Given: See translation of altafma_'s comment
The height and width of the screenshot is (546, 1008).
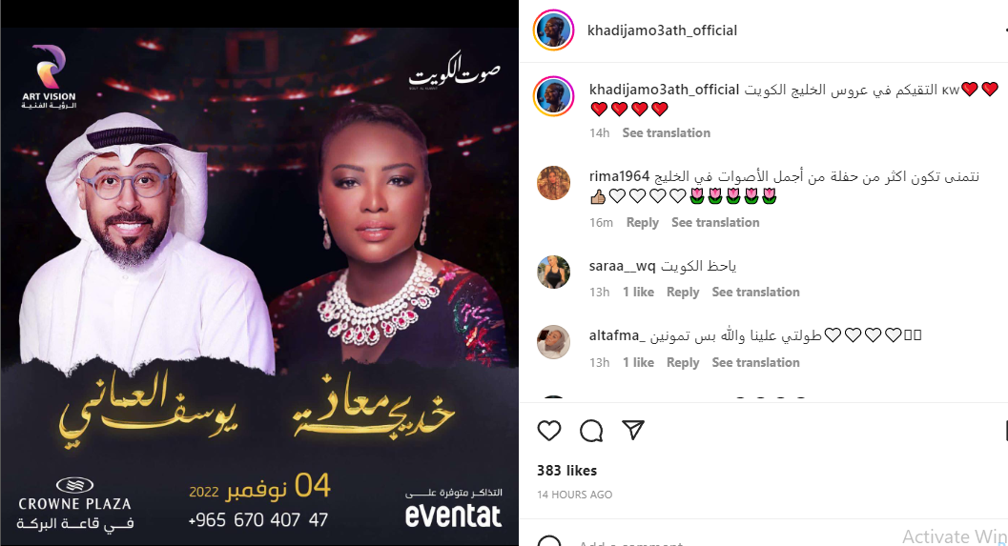Looking at the screenshot, I should (756, 362).
